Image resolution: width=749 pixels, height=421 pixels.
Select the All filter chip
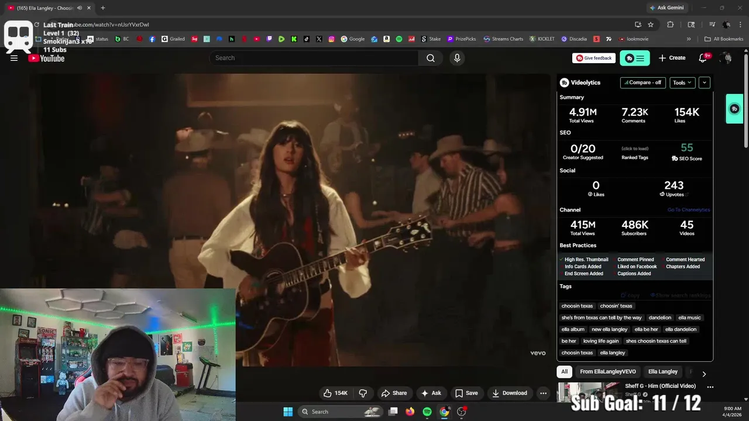(x=564, y=371)
